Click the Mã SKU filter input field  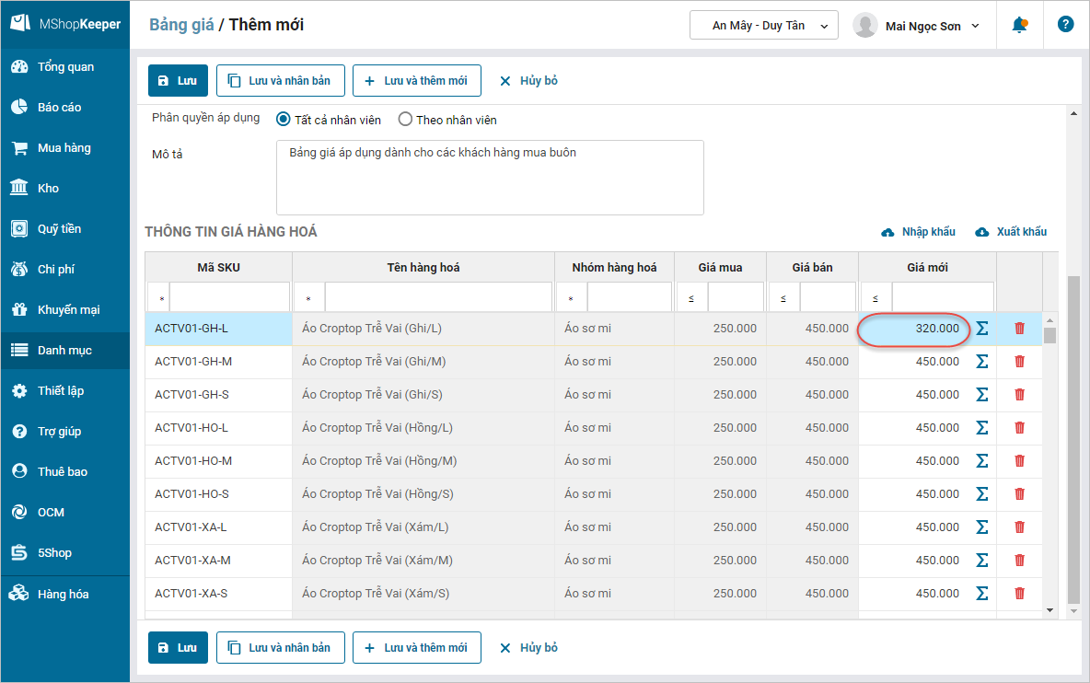pyautogui.click(x=229, y=297)
